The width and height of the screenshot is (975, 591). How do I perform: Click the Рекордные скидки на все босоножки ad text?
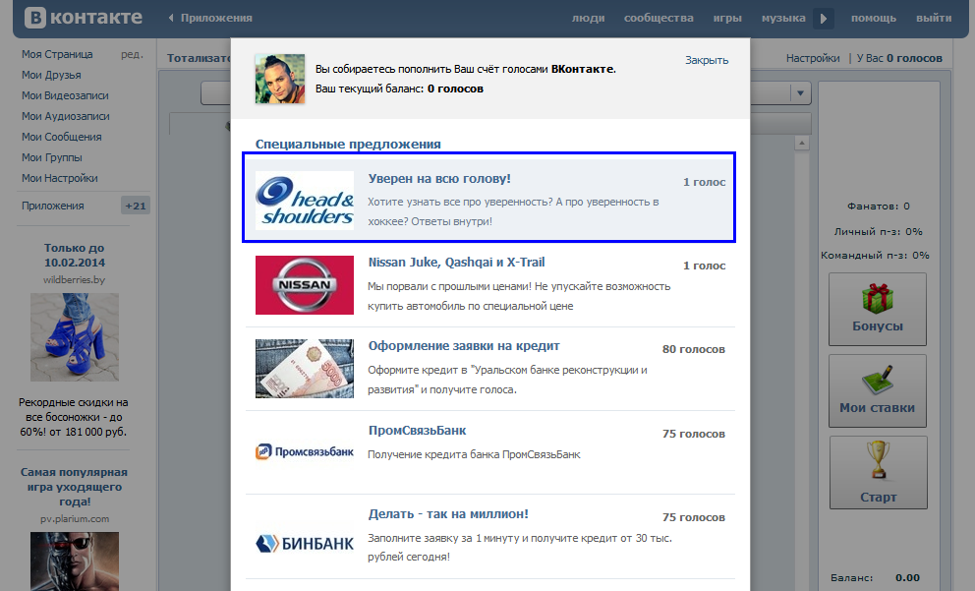(x=74, y=417)
